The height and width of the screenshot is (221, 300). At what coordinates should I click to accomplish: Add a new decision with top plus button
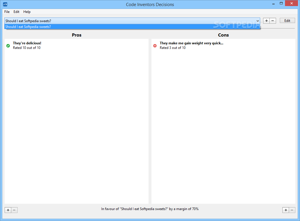266,21
